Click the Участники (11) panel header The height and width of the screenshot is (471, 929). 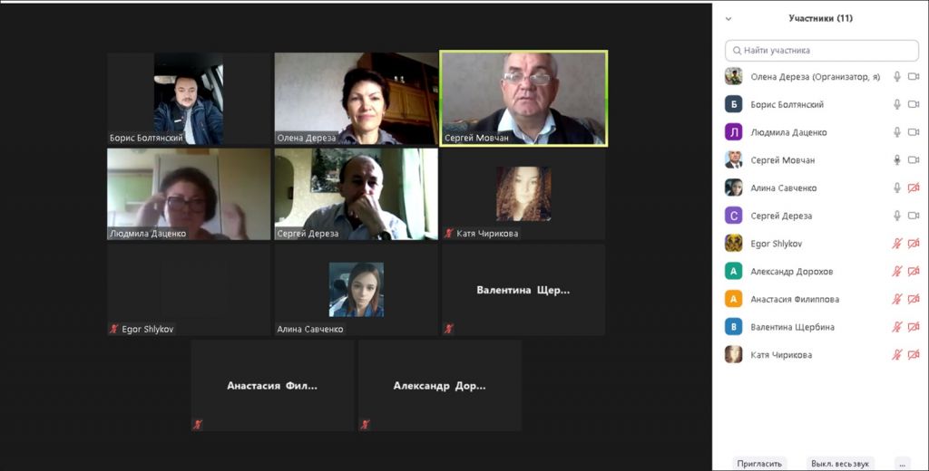point(820,18)
